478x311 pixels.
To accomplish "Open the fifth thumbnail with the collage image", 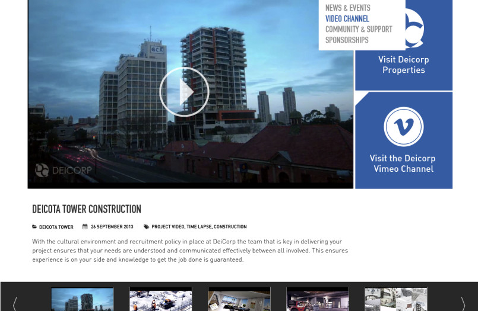I will (x=395, y=300).
